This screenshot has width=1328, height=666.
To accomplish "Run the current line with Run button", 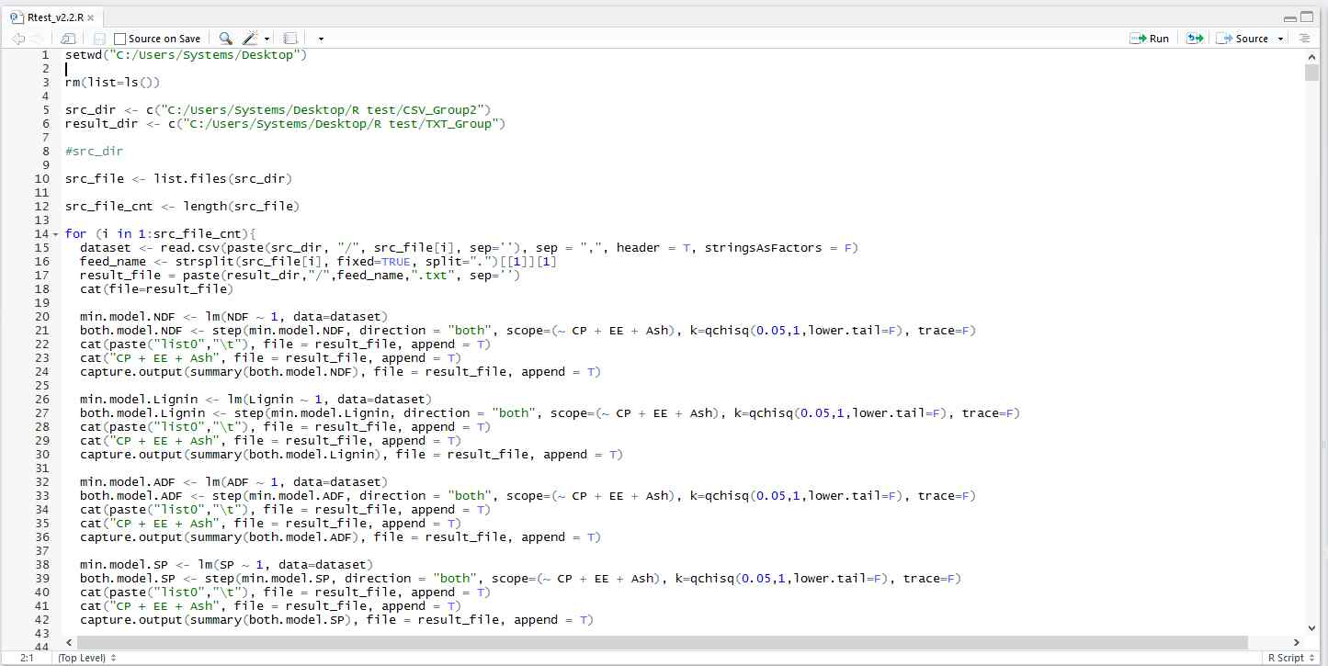I will click(x=1150, y=39).
